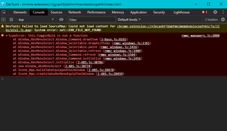Maximize the DevTools window
This screenshot has width=227, height=131.
[208, 4]
